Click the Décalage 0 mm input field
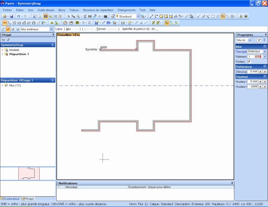 pos(253,71)
